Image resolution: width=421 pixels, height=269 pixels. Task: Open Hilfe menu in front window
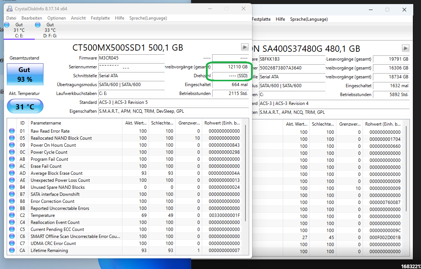(119, 18)
